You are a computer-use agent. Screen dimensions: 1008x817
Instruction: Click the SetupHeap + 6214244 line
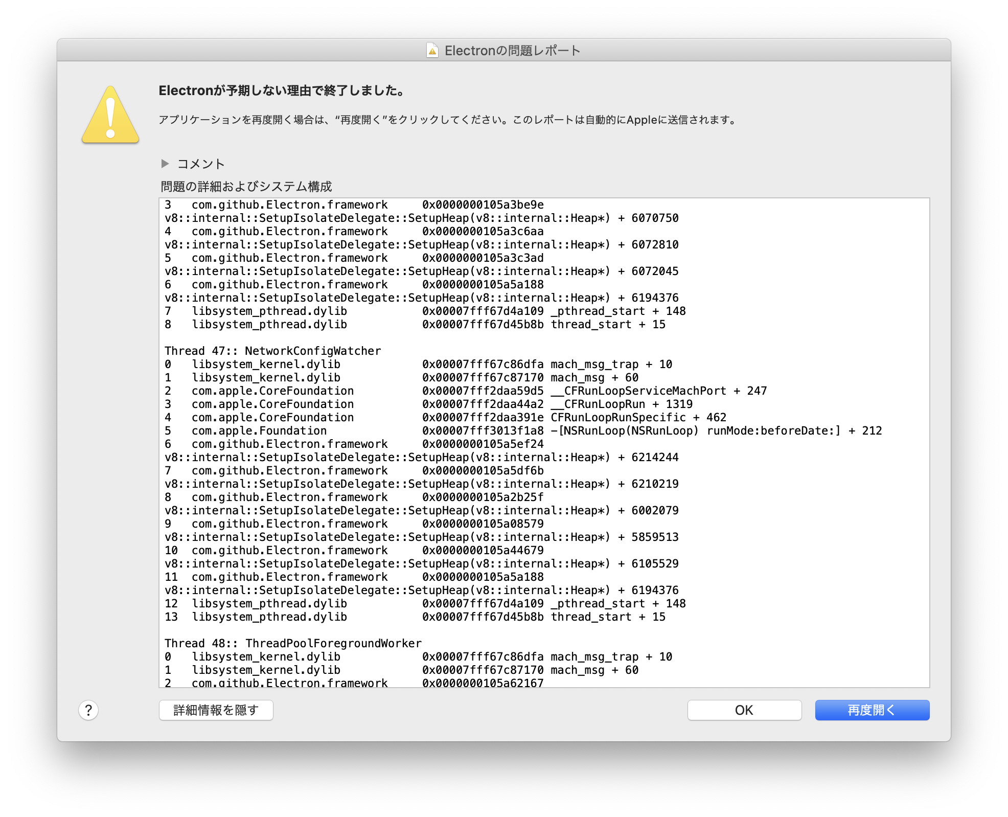tap(422, 457)
